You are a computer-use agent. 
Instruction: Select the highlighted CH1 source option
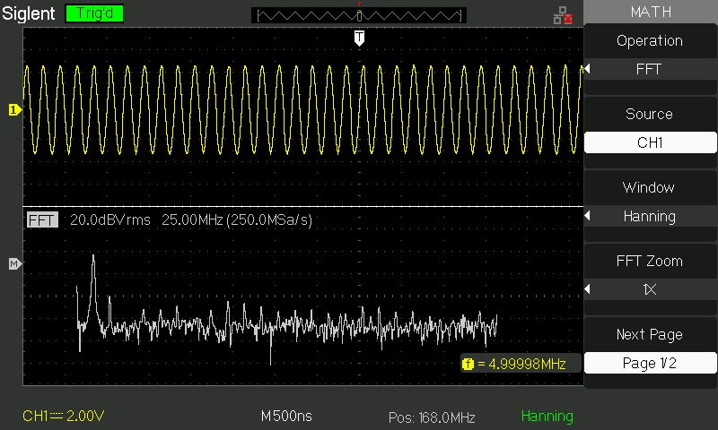point(650,142)
